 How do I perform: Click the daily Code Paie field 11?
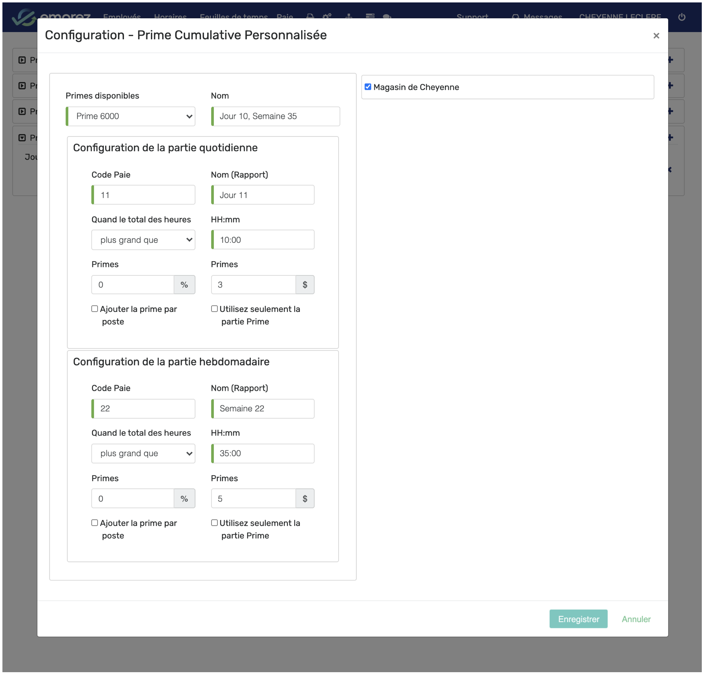144,195
